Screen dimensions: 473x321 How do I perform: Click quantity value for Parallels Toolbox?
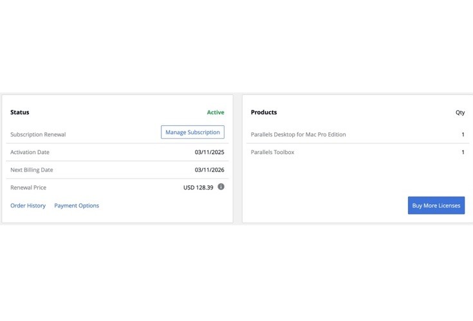coord(463,152)
